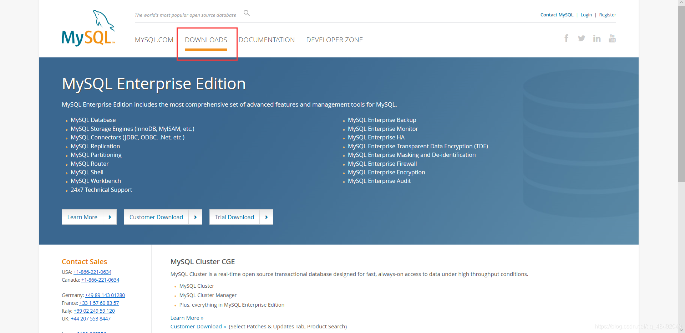The width and height of the screenshot is (685, 333).
Task: Open the search magnifier icon
Action: (x=247, y=13)
